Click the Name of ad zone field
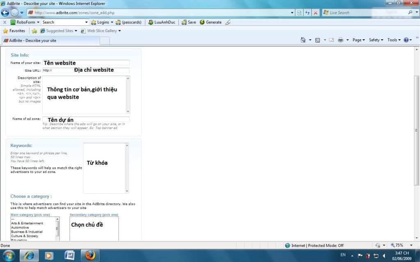Screen dimensions: 420x262 point(86,119)
